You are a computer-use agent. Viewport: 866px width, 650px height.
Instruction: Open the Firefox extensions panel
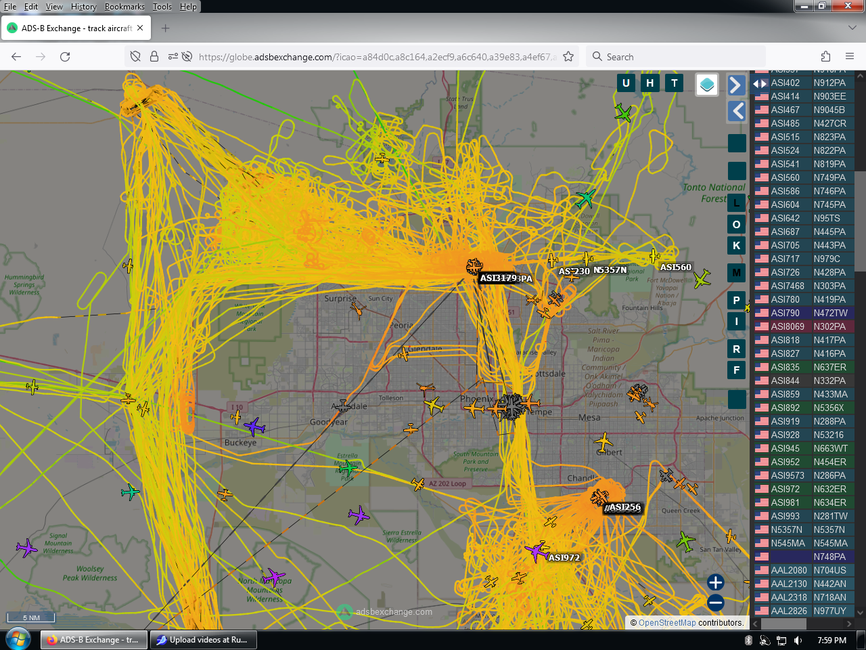(825, 57)
